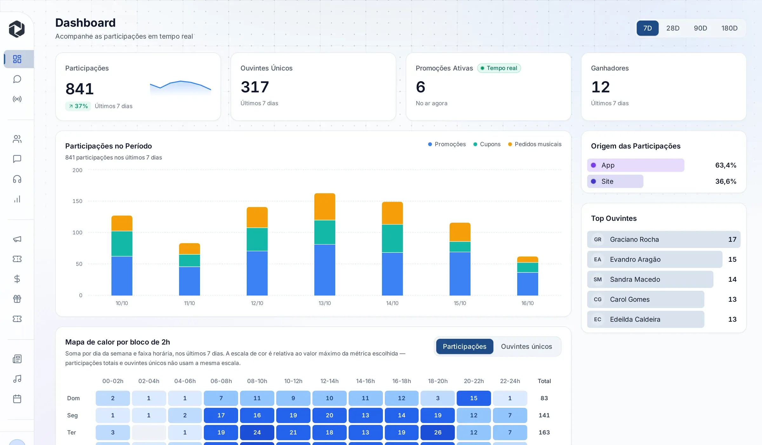762x445 pixels.
Task: Switch heatmap to Ouvintes únicos
Action: (526, 346)
